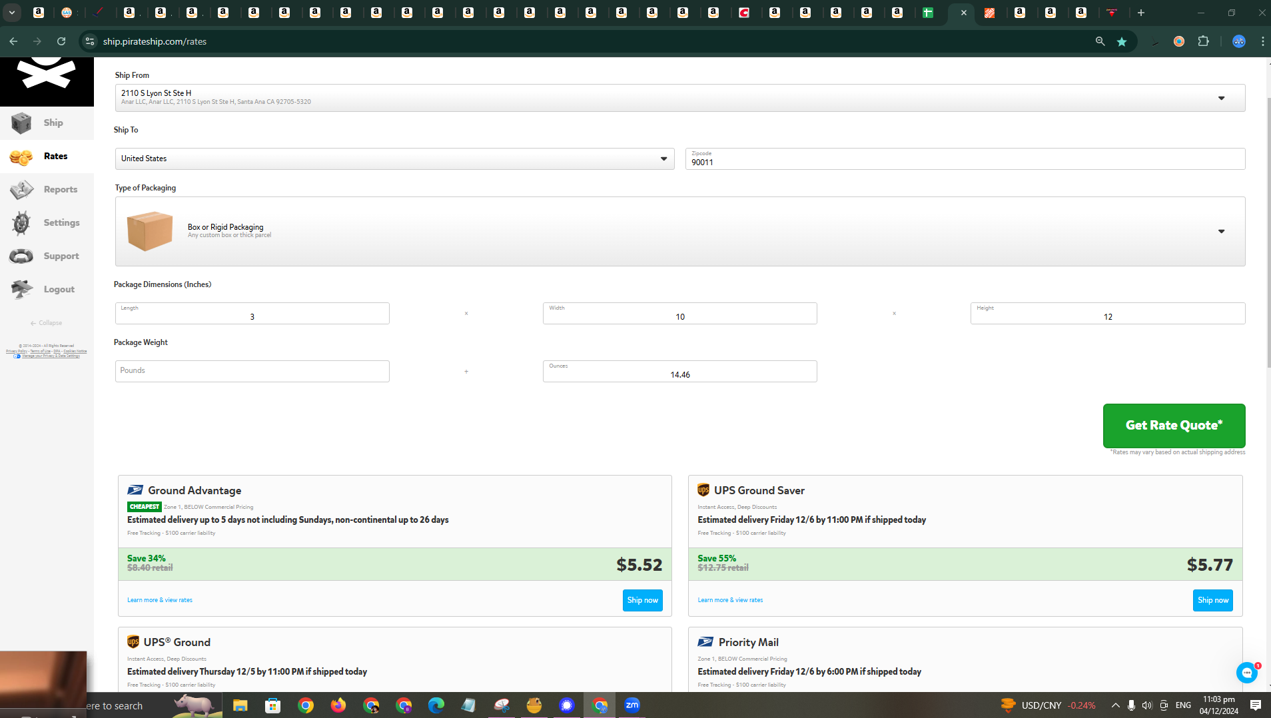Collapse the sidebar navigation
Viewport: 1271px width, 718px height.
[x=46, y=323]
